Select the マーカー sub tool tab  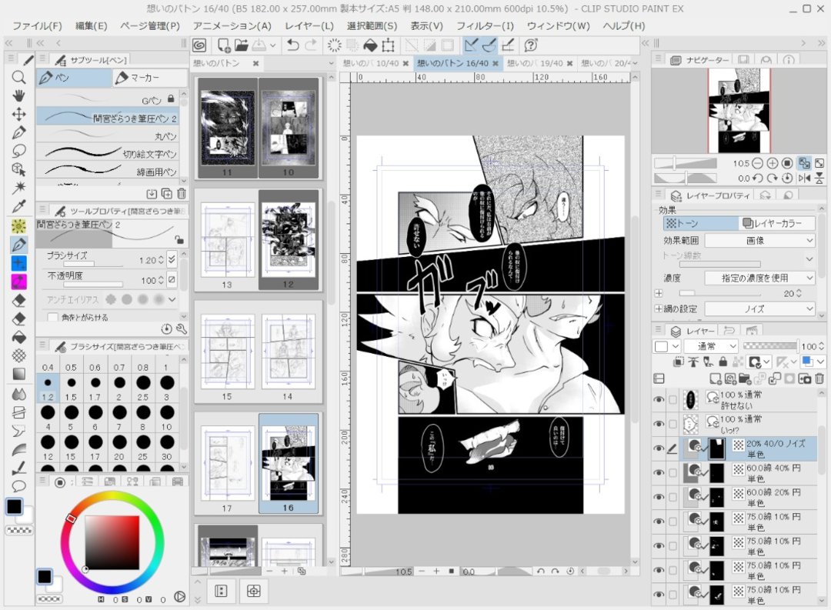click(150, 78)
